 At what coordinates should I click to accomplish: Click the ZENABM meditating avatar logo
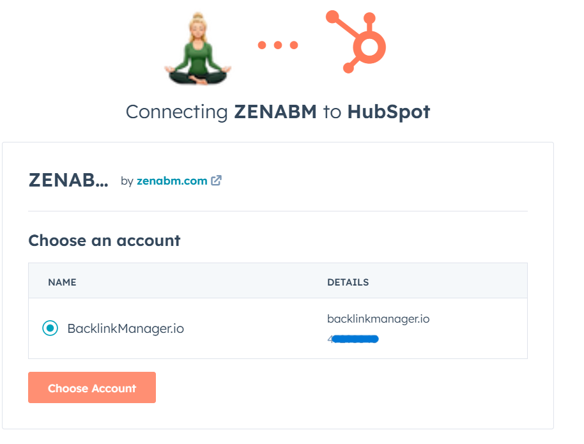[199, 45]
